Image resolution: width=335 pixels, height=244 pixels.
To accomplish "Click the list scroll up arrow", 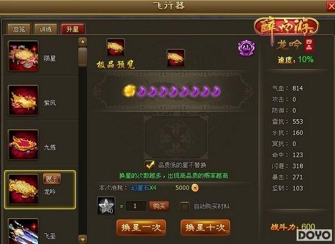I will (83, 42).
